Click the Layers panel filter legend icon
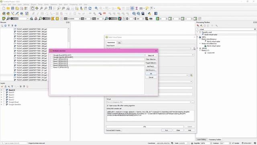Screen dimensions: 257x145 12,86
